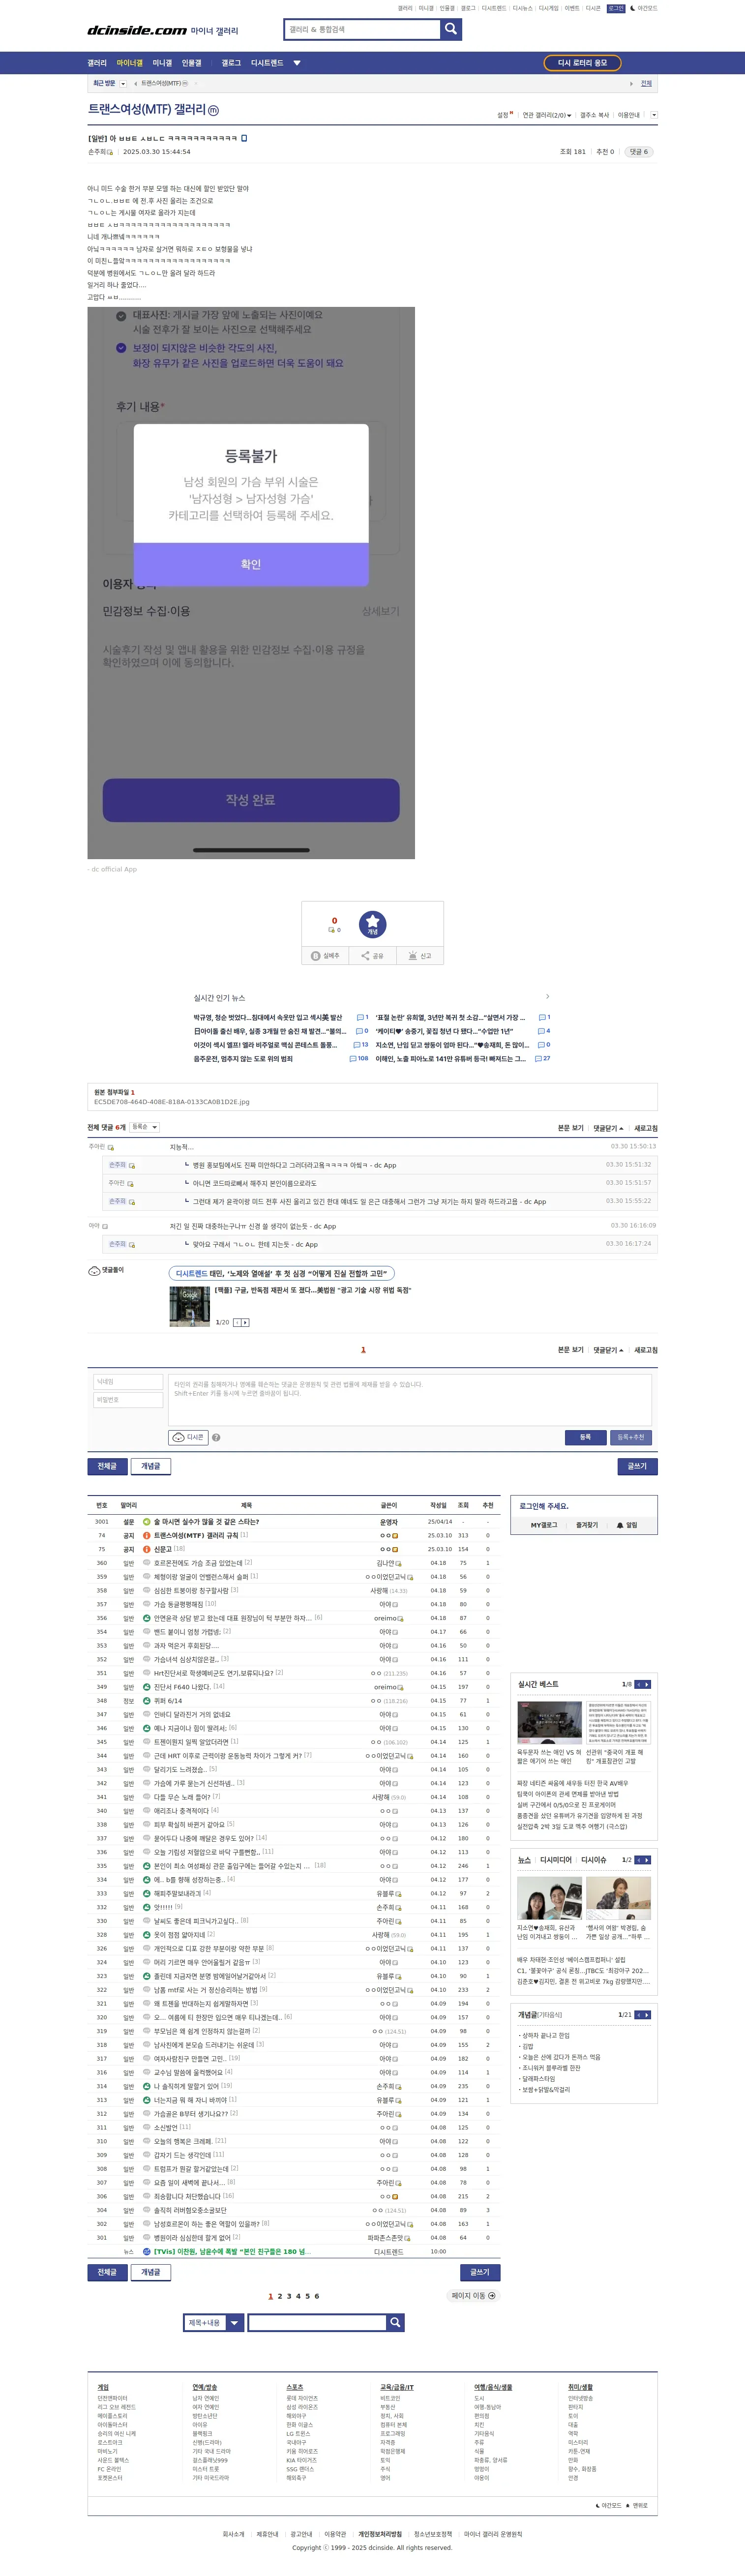The image size is (745, 2576).
Task: Open attached file EC5DE708 jpg link
Action: (x=171, y=1101)
